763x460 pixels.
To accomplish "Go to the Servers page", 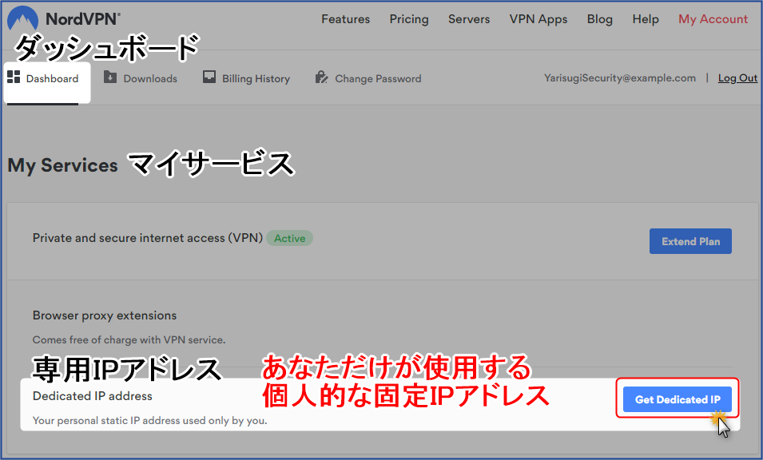I will point(469,19).
